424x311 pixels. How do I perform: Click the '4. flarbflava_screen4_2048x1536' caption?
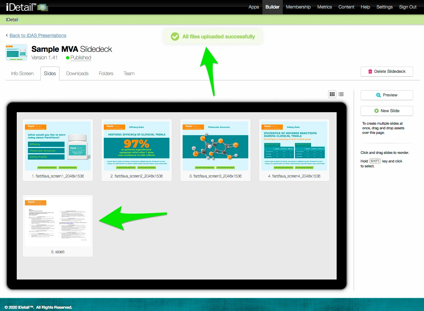[294, 176]
